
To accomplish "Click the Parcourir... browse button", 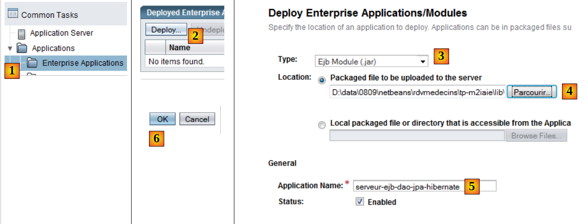I will click(532, 92).
